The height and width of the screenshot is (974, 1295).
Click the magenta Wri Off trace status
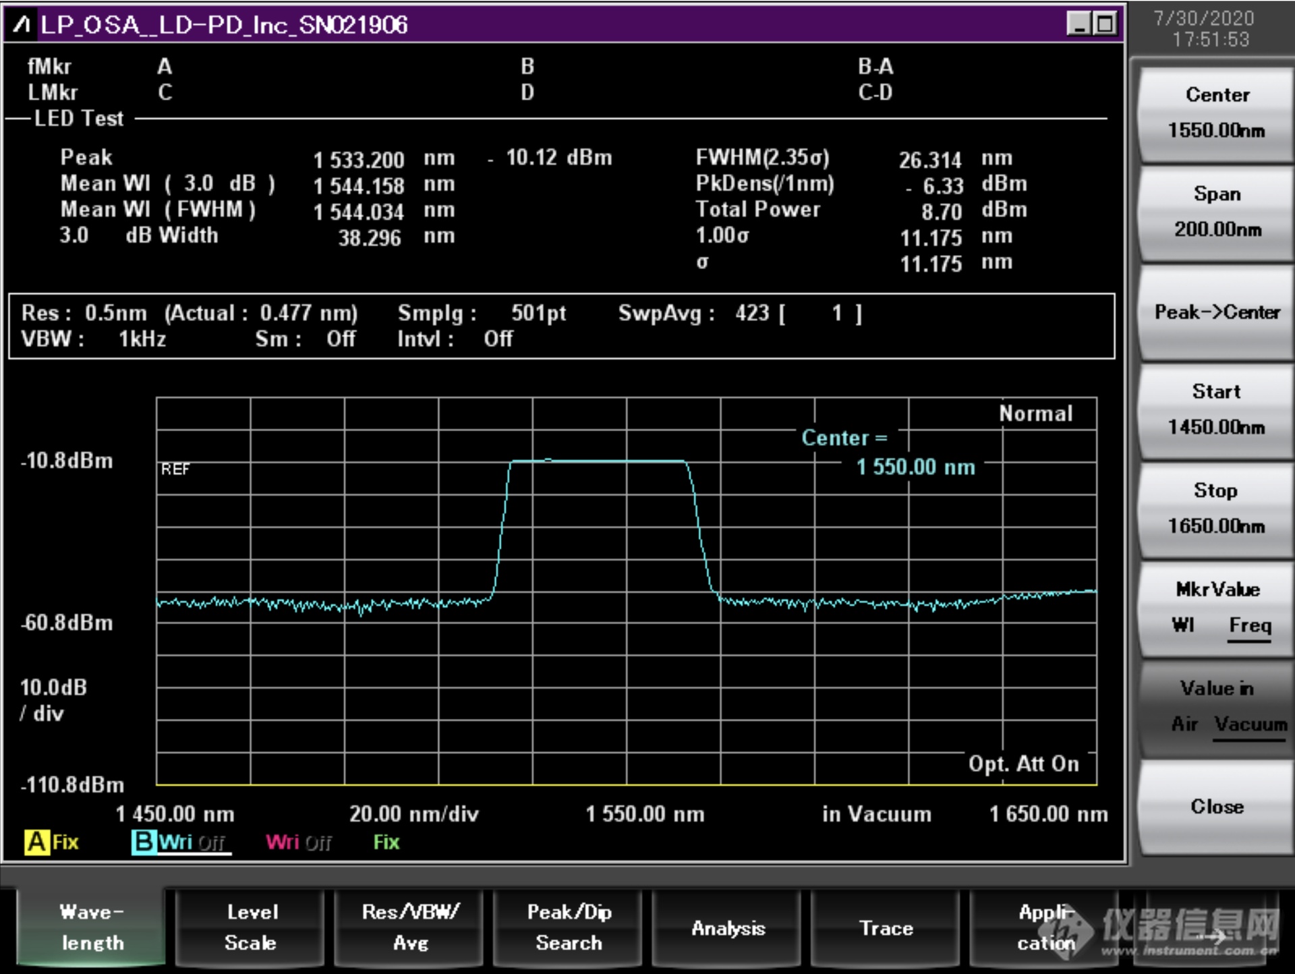pyautogui.click(x=299, y=842)
